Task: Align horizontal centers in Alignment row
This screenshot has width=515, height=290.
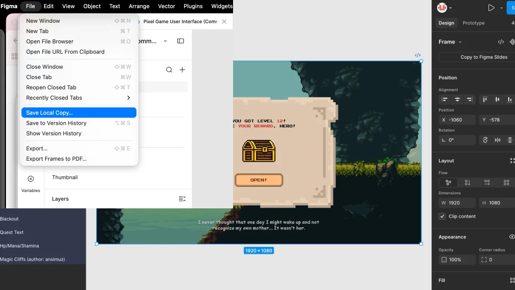Action: click(457, 99)
